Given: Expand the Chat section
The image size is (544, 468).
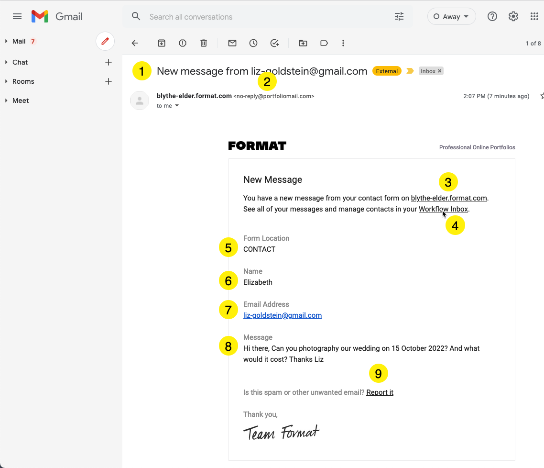Looking at the screenshot, I should tap(6, 62).
